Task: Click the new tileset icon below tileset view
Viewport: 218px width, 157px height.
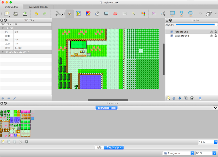Action: click(3, 142)
